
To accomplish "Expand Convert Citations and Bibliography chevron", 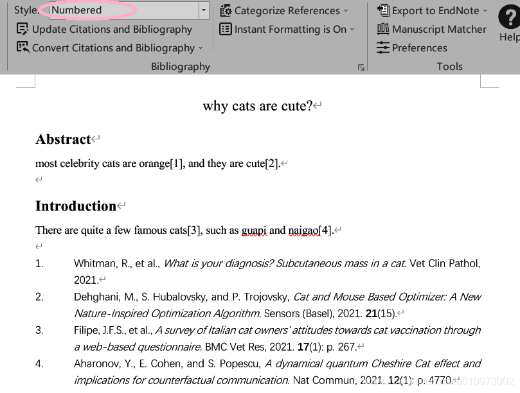I will 201,48.
